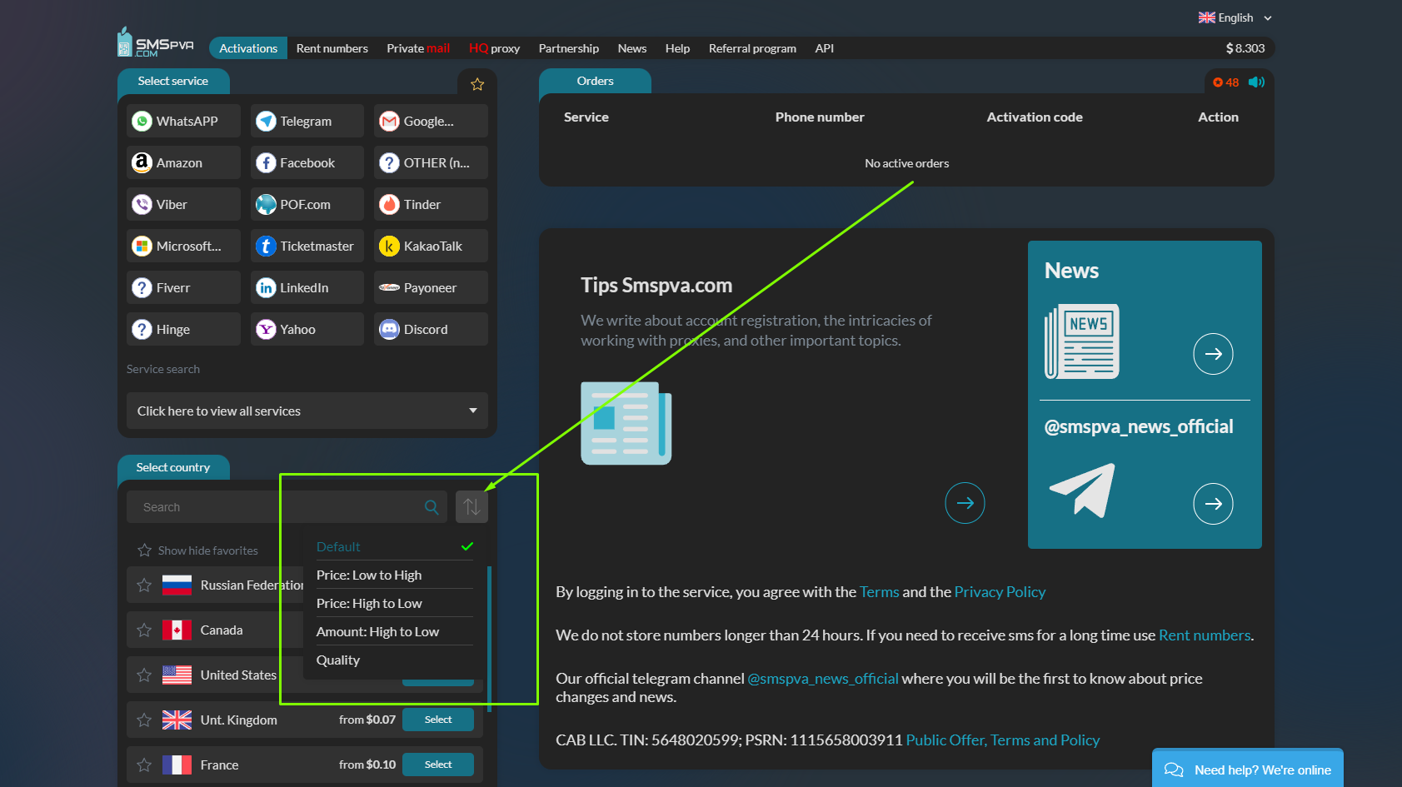
Task: Select the Amazon service icon
Action: click(x=142, y=163)
